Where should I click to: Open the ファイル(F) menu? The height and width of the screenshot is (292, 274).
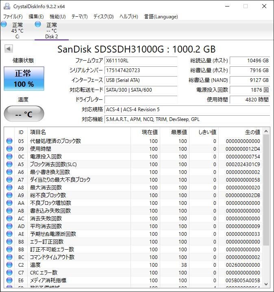point(13,17)
